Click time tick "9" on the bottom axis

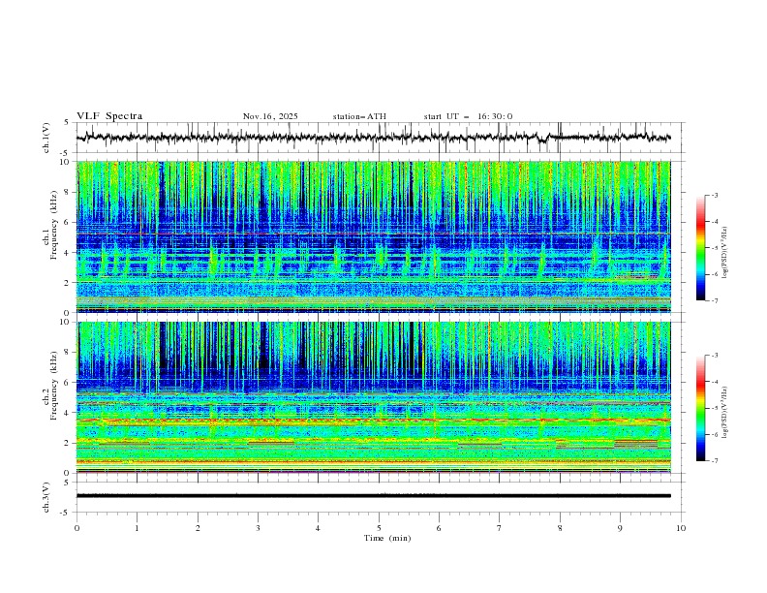coord(620,528)
